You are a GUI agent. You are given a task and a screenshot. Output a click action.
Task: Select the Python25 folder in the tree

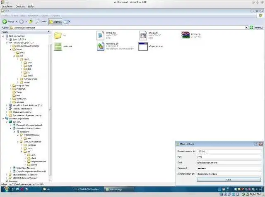coord(21,89)
